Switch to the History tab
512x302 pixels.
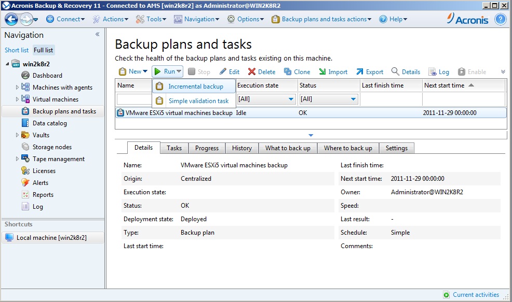pos(241,148)
